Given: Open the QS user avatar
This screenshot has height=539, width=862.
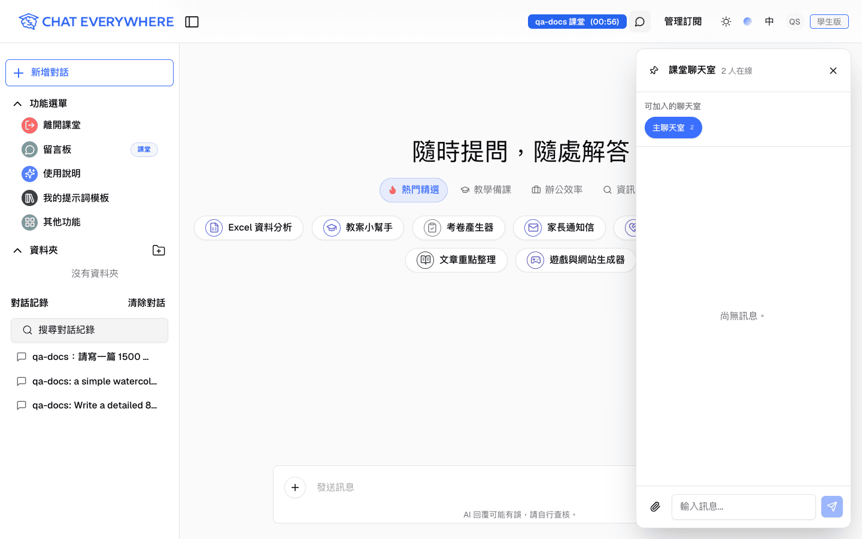Looking at the screenshot, I should tap(794, 22).
